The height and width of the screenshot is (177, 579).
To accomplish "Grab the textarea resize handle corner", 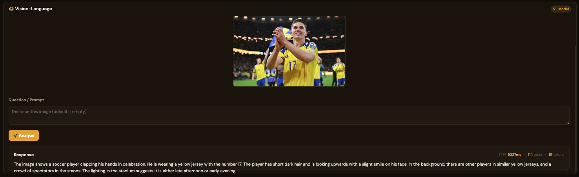I will (567, 123).
